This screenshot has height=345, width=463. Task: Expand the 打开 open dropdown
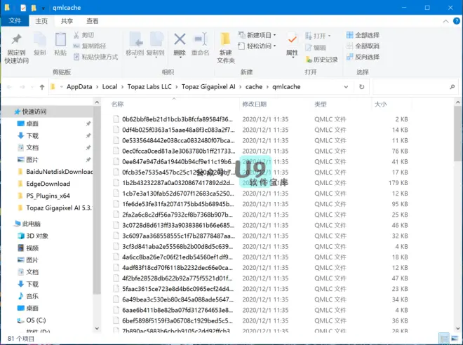(318, 36)
